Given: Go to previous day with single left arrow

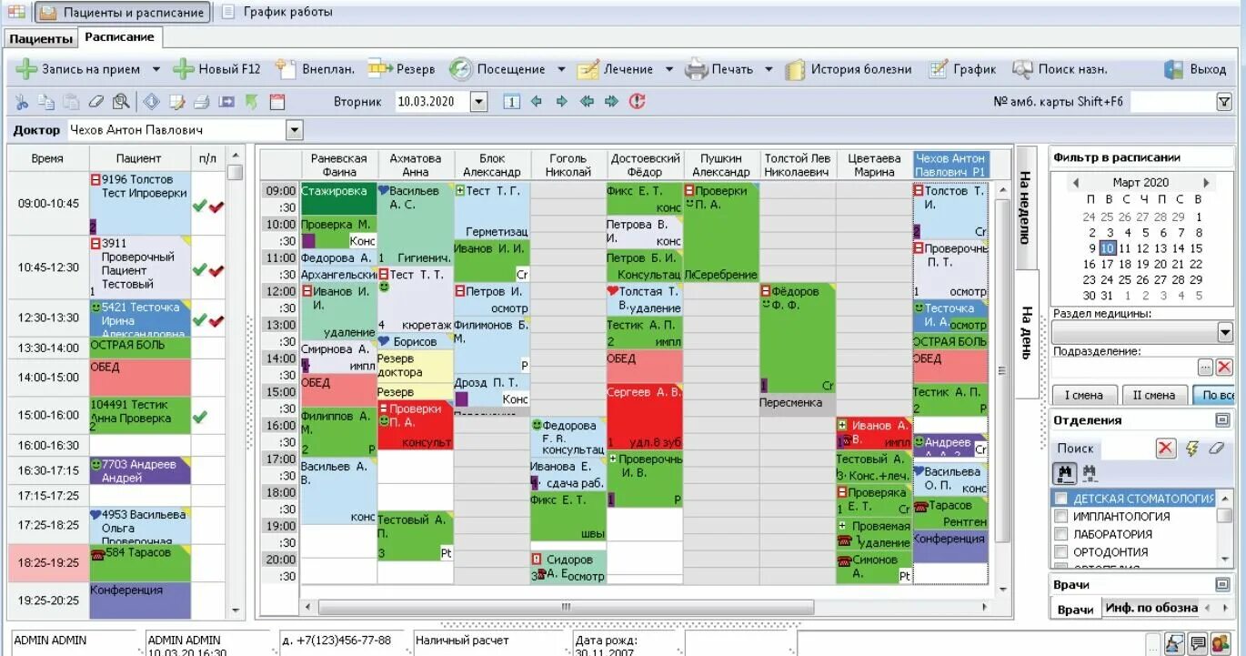Looking at the screenshot, I should [x=537, y=102].
